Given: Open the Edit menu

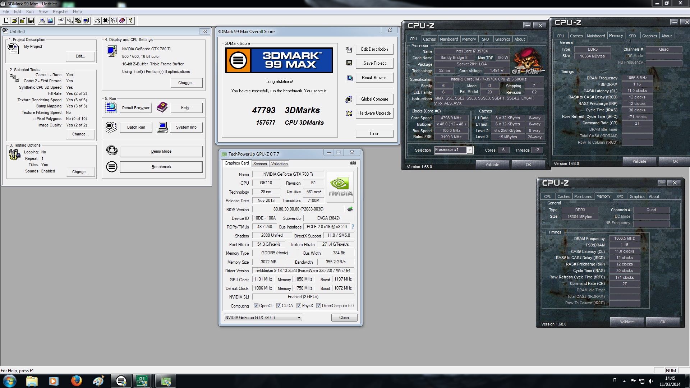Looking at the screenshot, I should click(18, 11).
